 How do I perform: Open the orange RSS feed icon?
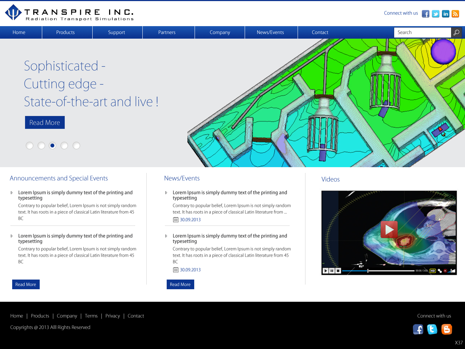(x=455, y=14)
